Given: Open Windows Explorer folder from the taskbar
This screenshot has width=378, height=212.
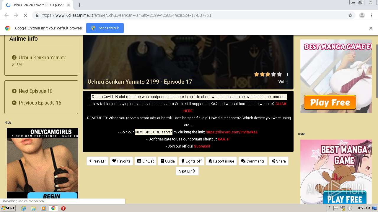Looking at the screenshot, I should [33, 208].
